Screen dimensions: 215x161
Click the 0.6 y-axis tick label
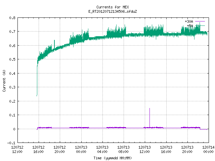point(12,46)
